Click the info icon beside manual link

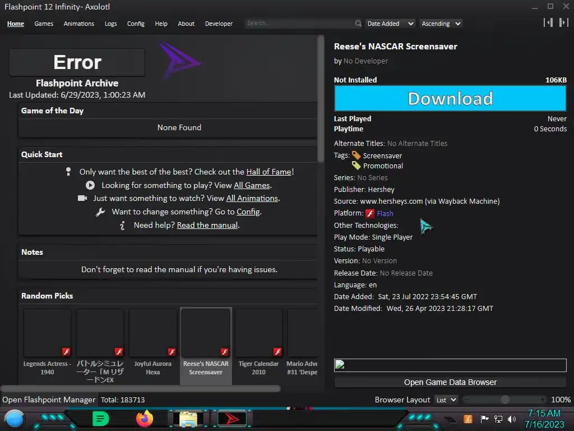click(122, 226)
